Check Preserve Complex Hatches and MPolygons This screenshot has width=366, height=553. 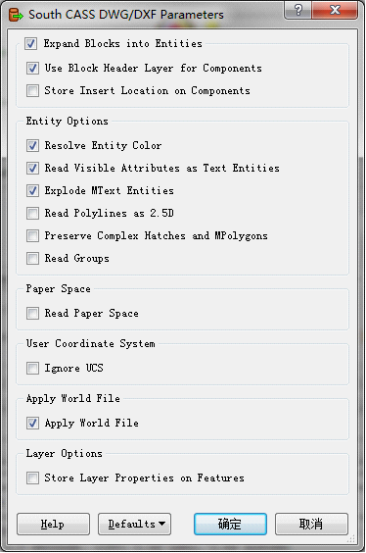point(32,235)
